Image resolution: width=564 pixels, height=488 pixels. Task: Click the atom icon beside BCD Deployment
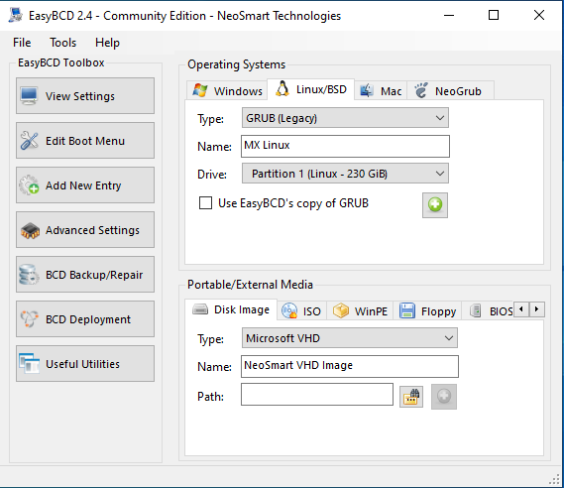pyautogui.click(x=29, y=318)
